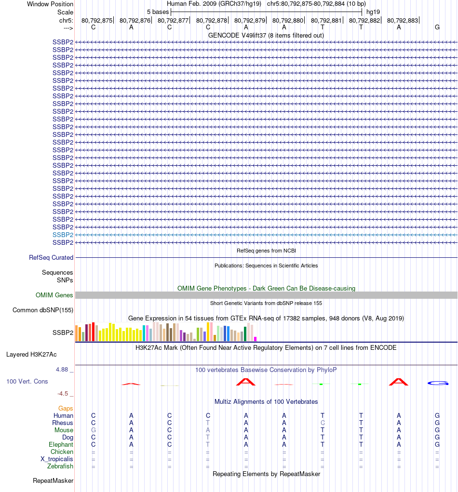Open the Sequences SNPs track label
The height and width of the screenshot is (492, 458).
(57, 277)
